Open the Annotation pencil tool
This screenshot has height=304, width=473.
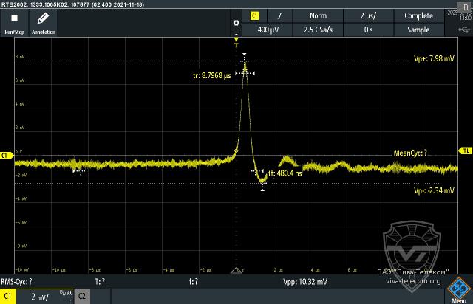pyautogui.click(x=43, y=24)
